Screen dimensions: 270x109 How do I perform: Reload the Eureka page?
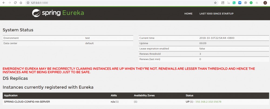point(15,3)
